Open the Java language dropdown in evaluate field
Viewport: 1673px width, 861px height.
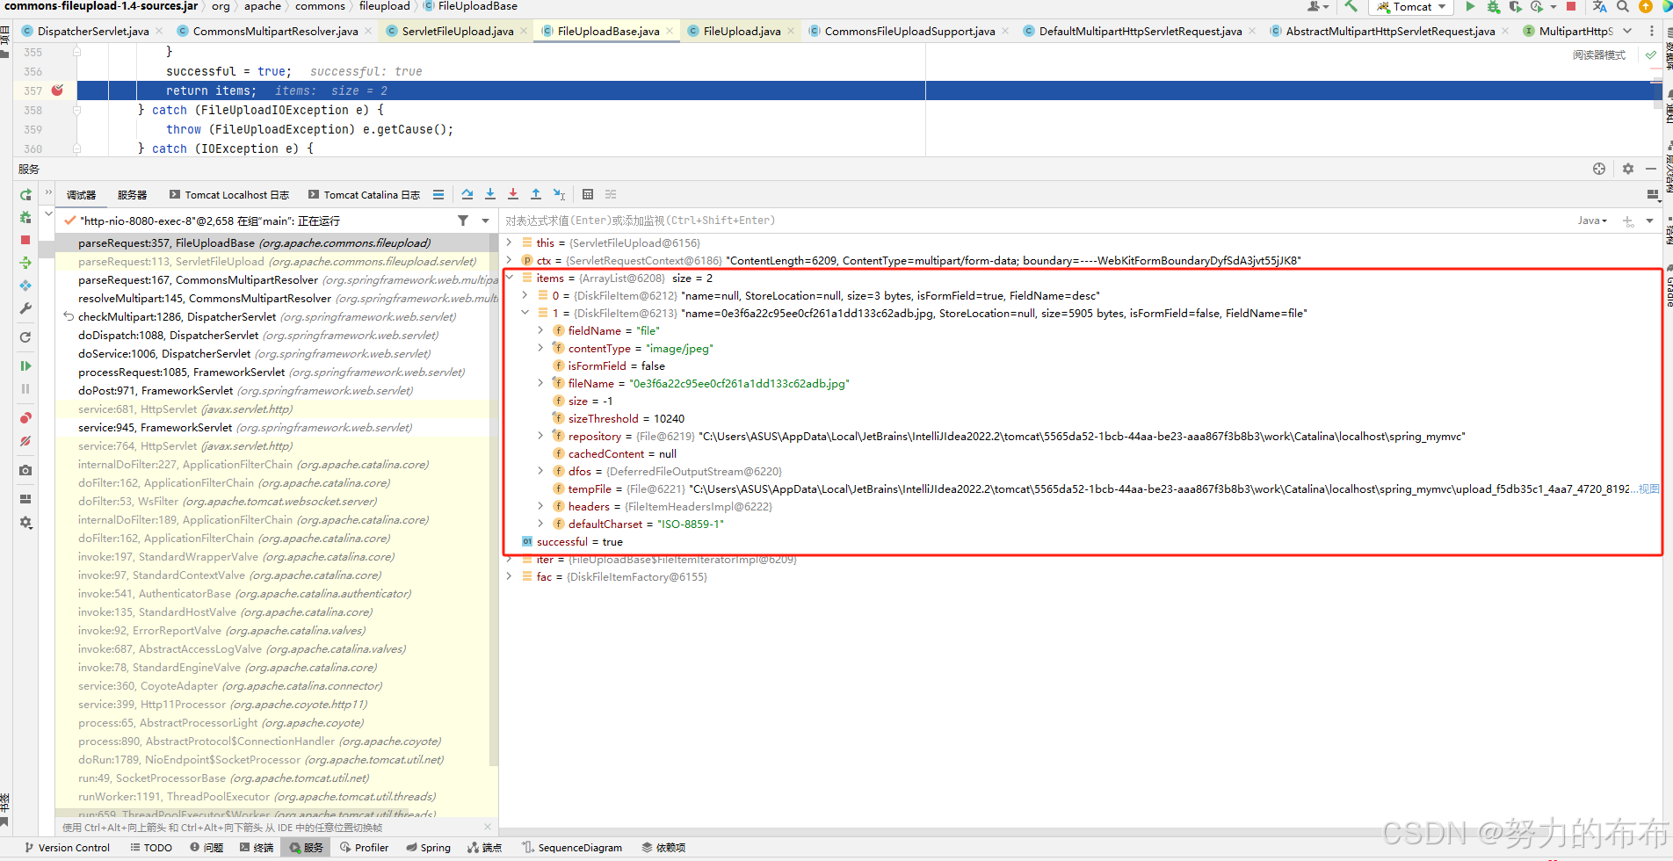(x=1592, y=221)
